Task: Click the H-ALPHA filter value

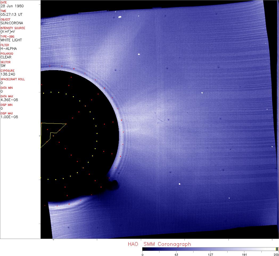Action: [x=9, y=49]
